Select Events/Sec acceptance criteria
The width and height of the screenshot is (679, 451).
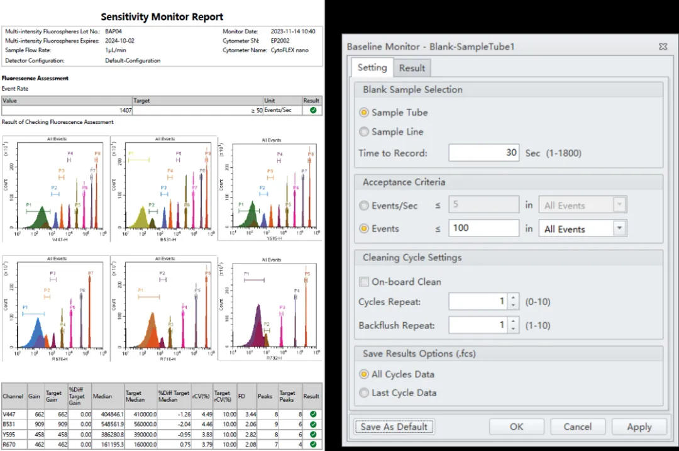(364, 206)
